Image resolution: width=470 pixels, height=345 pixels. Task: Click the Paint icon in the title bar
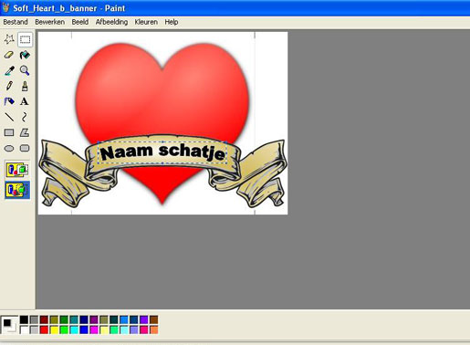point(5,7)
